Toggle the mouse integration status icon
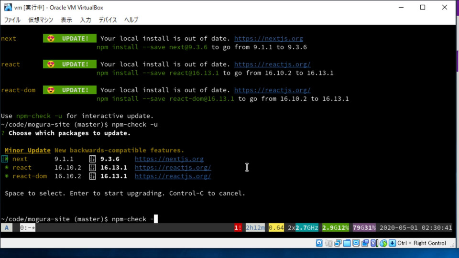Viewport: 459px width, 258px height. click(x=383, y=243)
